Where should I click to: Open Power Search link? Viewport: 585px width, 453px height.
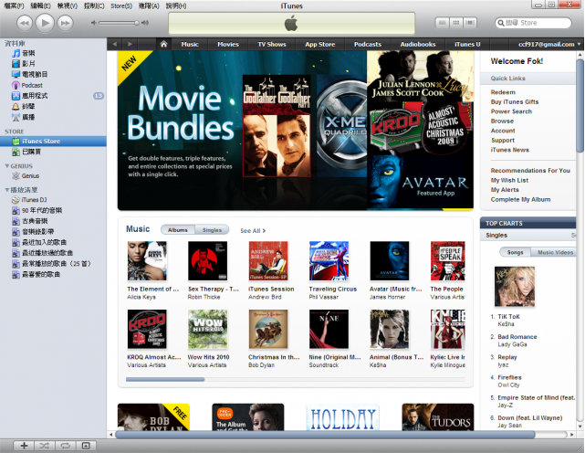click(x=511, y=111)
